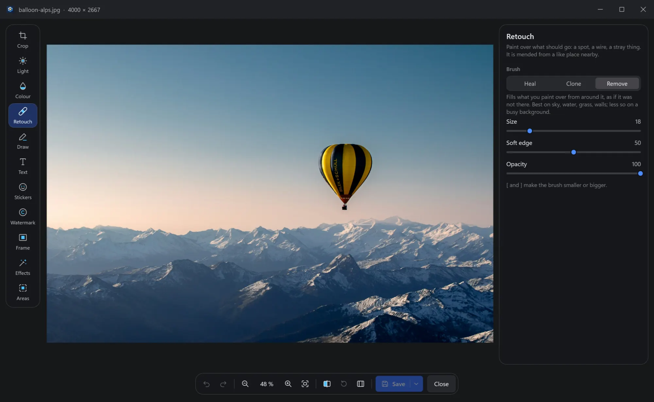Open the Areas tool

coord(23,292)
